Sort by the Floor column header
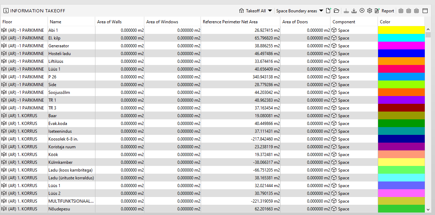 coord(24,22)
